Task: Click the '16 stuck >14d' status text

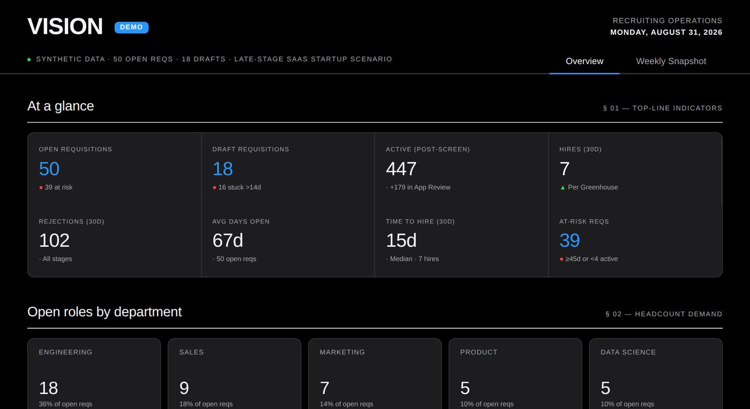Action: tap(239, 187)
